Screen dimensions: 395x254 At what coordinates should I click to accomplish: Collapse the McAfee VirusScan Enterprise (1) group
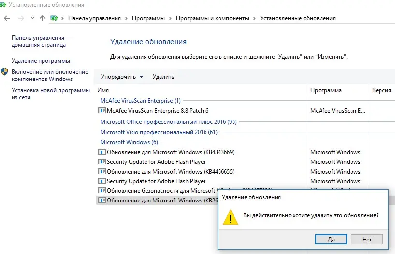point(140,101)
